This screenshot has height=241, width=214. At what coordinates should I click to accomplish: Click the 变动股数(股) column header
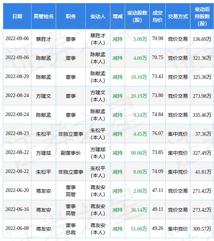137,16
